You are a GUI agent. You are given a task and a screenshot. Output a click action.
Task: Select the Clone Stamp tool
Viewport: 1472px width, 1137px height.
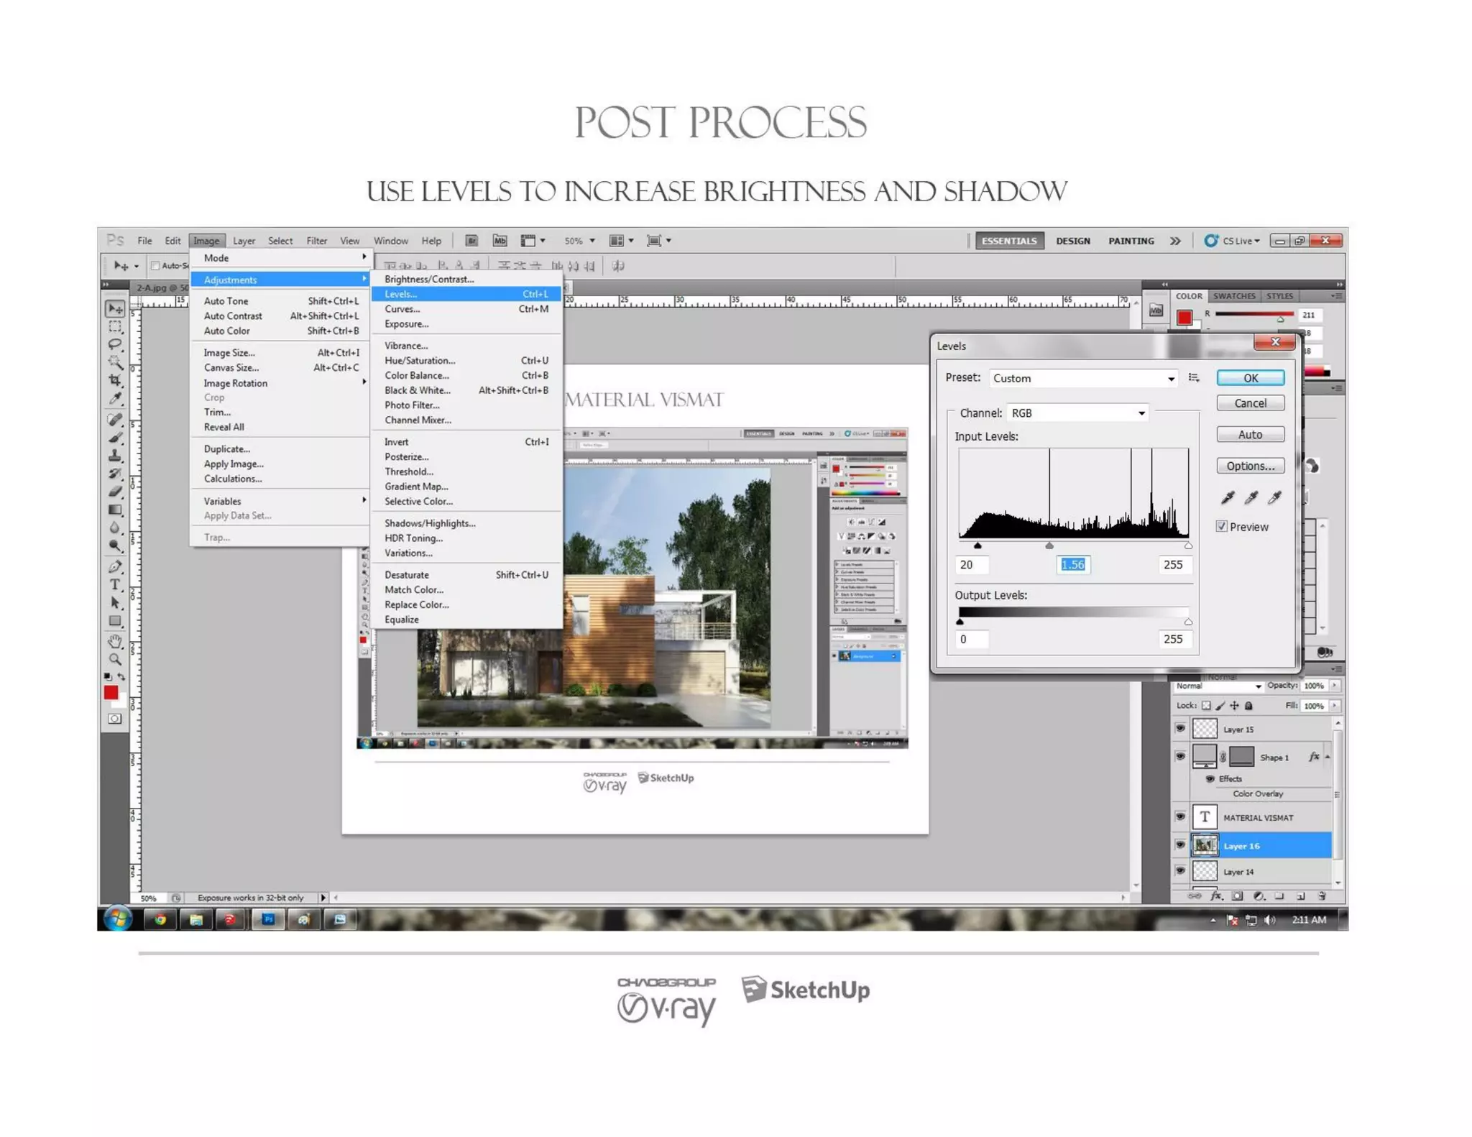pyautogui.click(x=115, y=456)
